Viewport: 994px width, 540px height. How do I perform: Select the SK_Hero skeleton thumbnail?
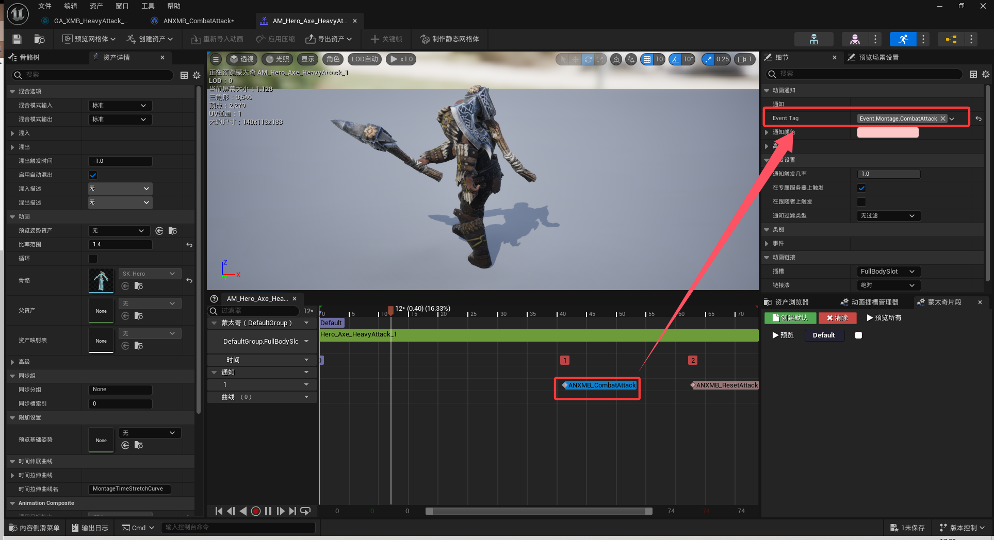coord(101,281)
